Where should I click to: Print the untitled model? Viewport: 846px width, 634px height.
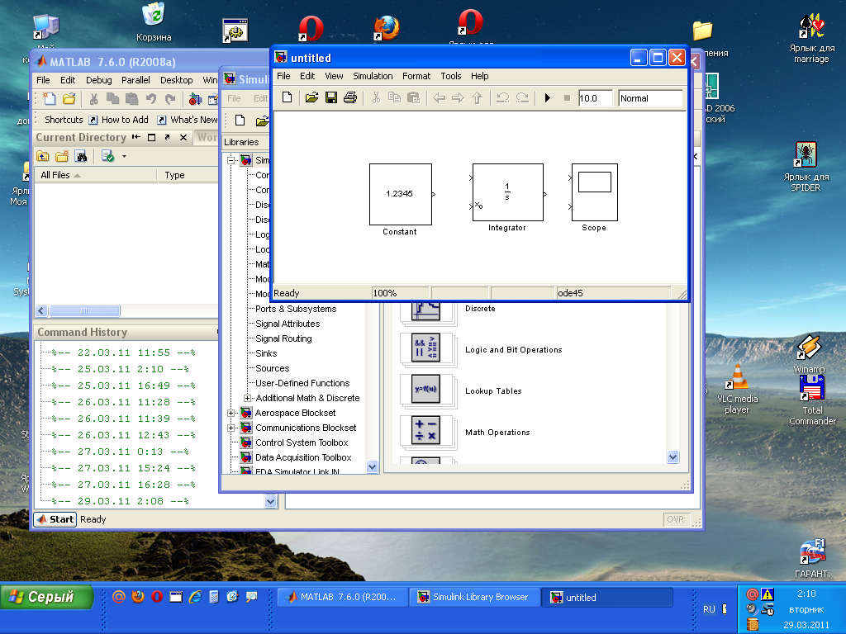click(350, 97)
